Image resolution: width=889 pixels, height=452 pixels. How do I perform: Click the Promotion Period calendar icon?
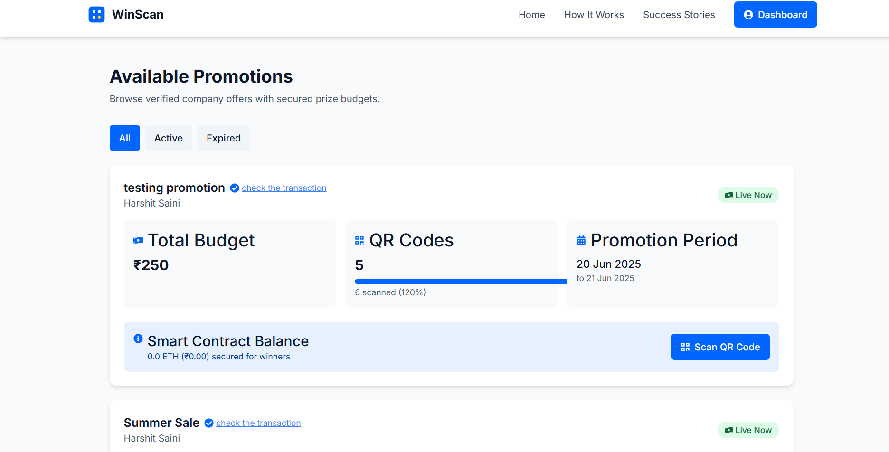[581, 240]
